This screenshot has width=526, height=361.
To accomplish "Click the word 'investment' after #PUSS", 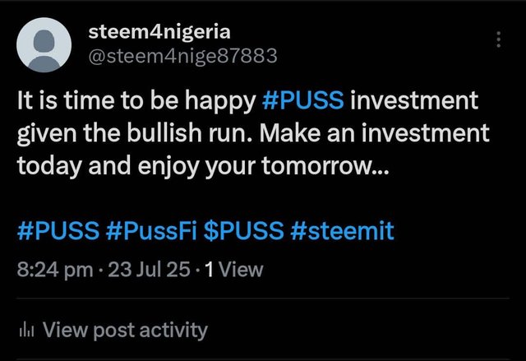I will coord(414,100).
